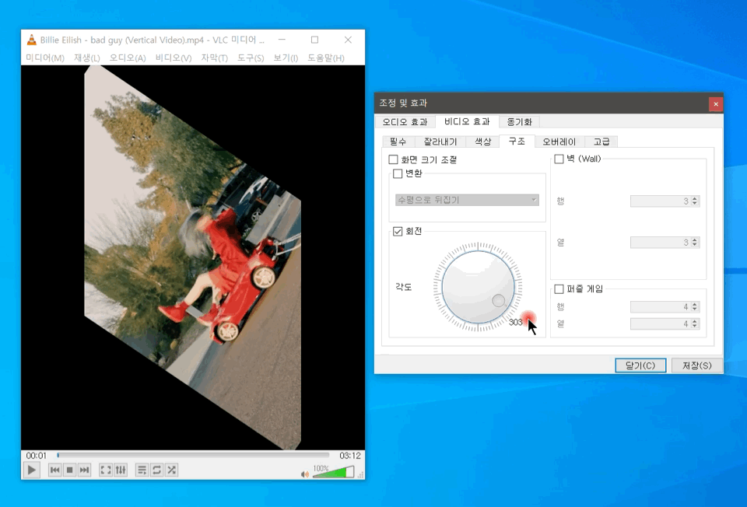Close the 조정 및 효과 dialog

click(x=716, y=103)
